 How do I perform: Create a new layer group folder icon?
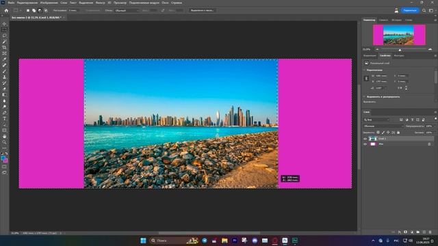pos(418,232)
